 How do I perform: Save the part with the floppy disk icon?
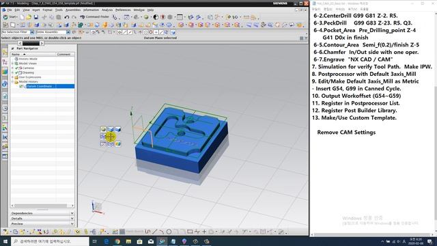(36, 17)
